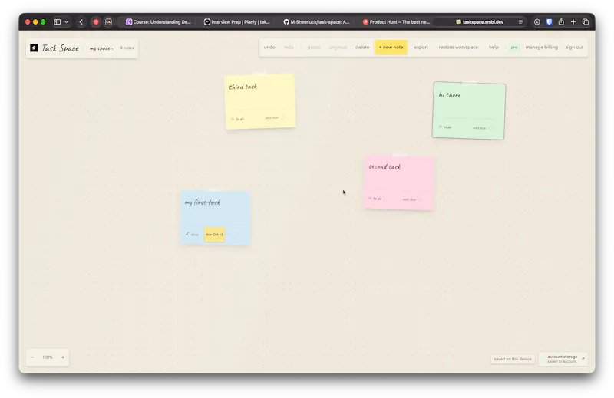Screen dimensions: 614x398
Task: Click the 'due Oct 15' yellow tag
Action: coord(214,235)
